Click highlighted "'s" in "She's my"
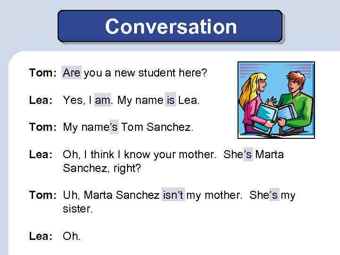This screenshot has width=340, height=255. [x=274, y=195]
